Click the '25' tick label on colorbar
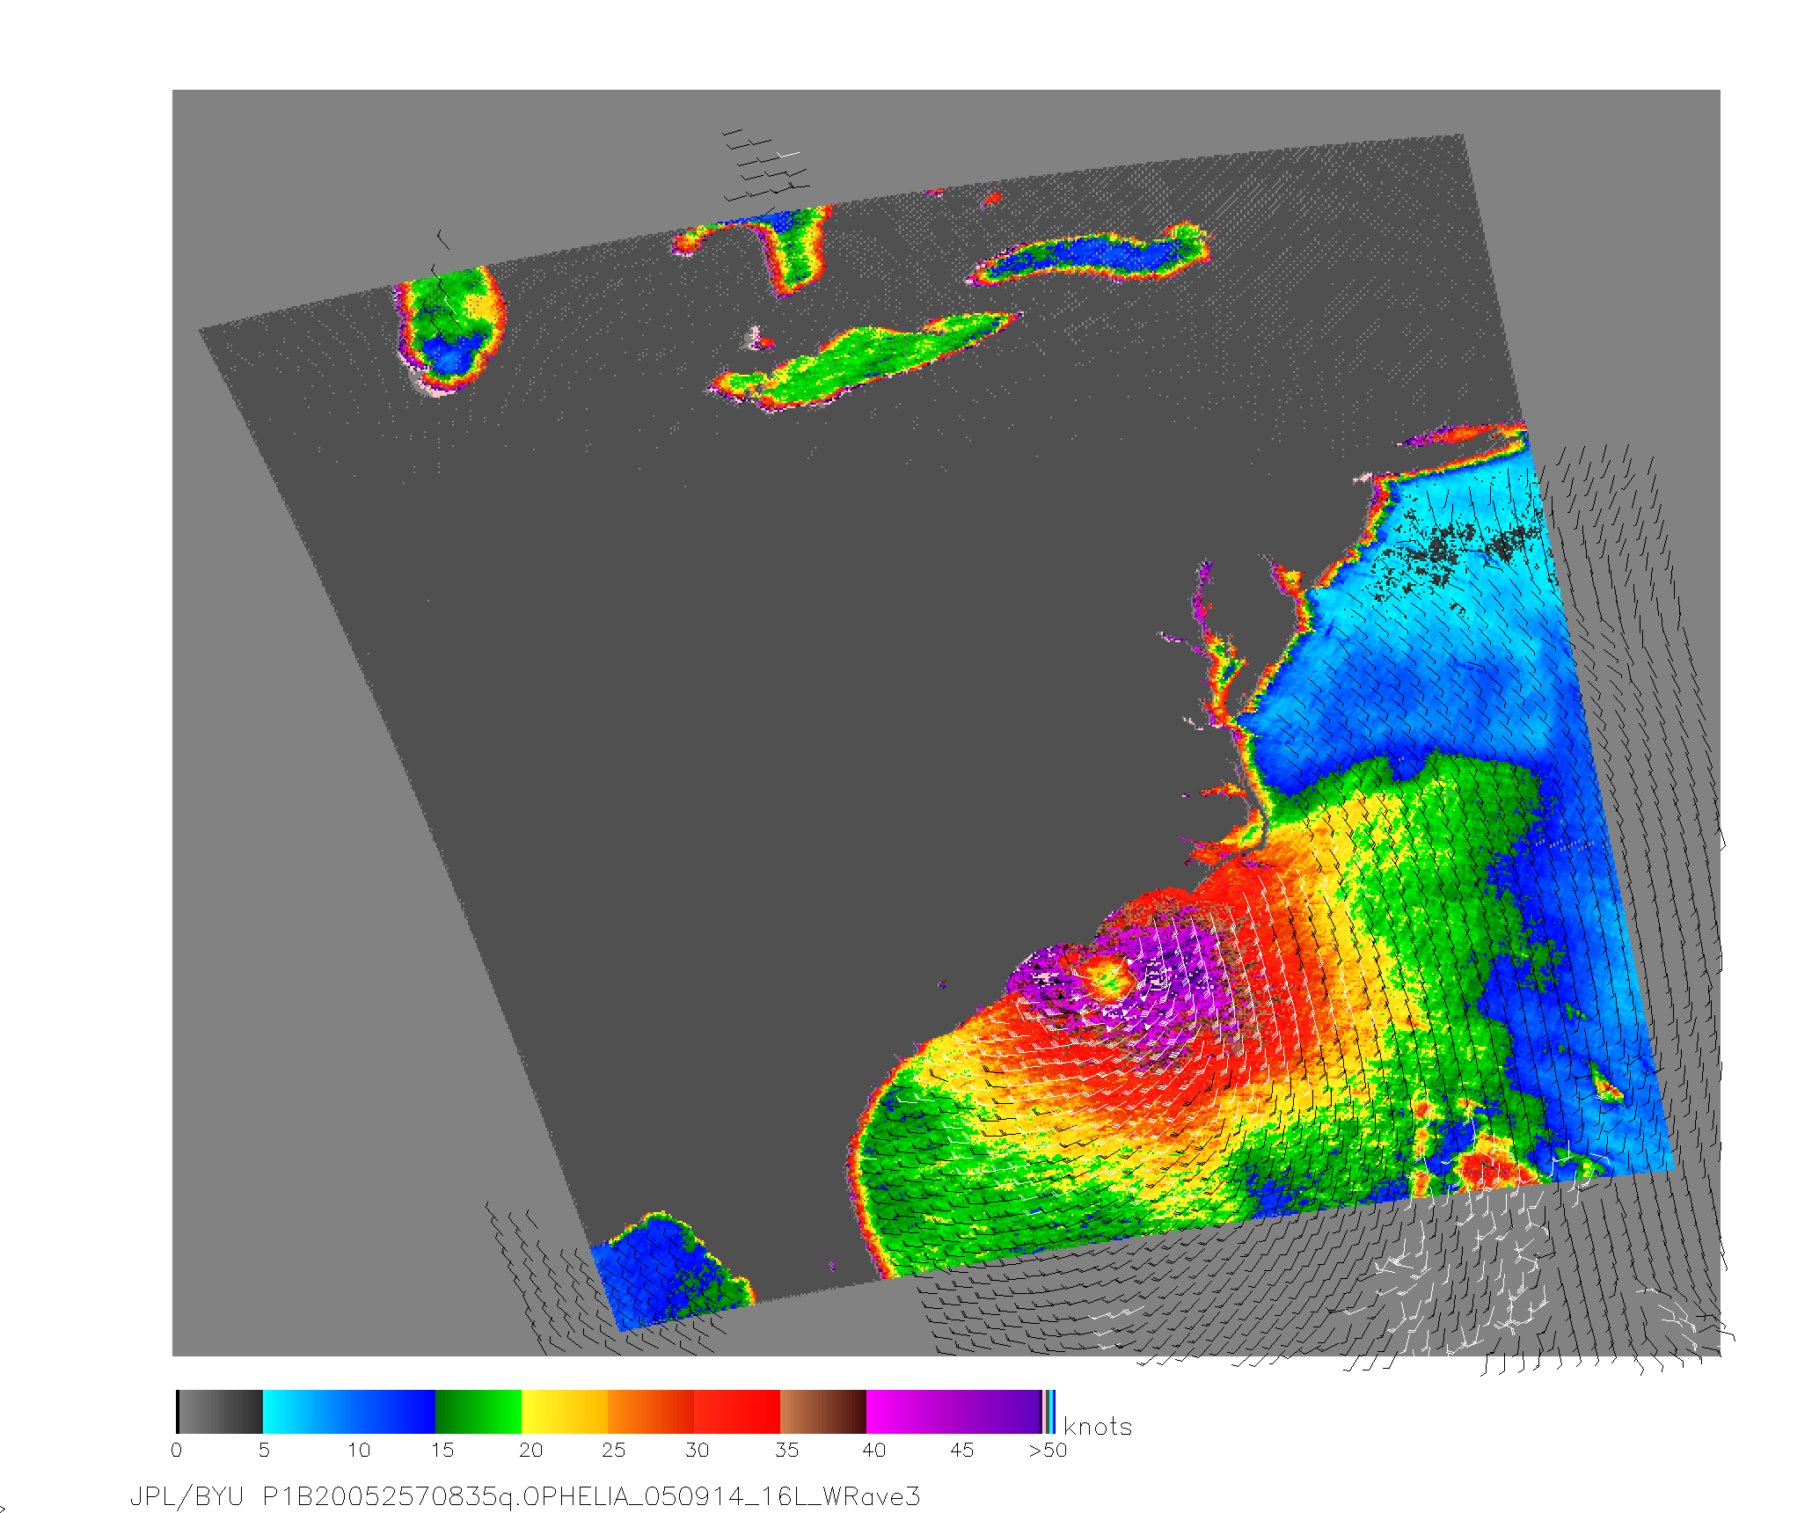 tap(614, 1450)
